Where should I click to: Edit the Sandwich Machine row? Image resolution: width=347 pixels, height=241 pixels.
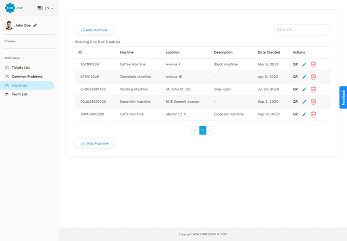click(304, 102)
